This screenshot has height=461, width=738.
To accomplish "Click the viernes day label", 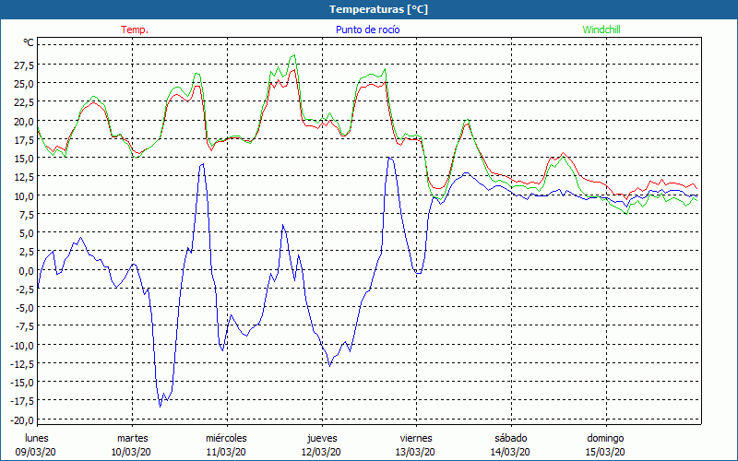I will (416, 438).
